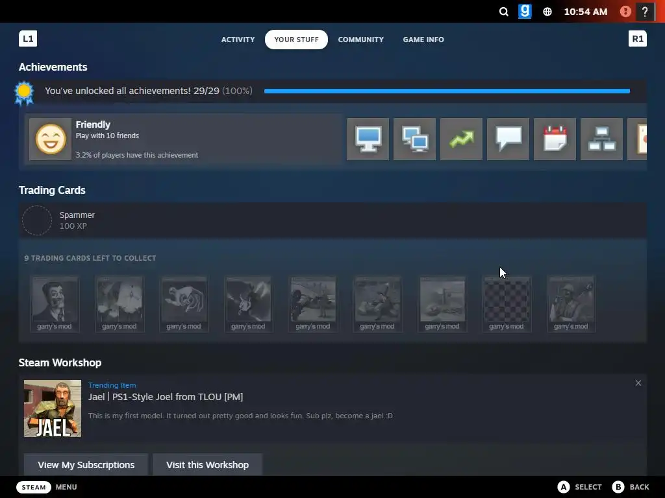Open the search magnifier icon
The image size is (665, 498).
[503, 12]
